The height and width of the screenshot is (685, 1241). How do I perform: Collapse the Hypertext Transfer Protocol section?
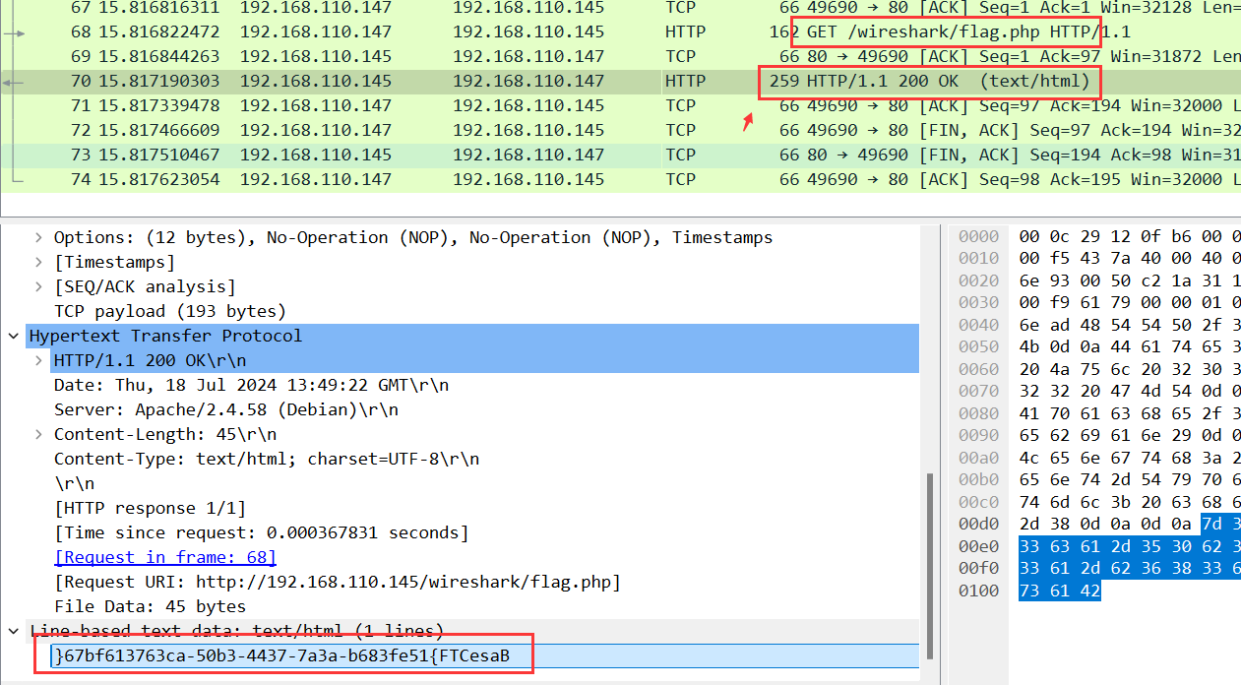tap(14, 336)
